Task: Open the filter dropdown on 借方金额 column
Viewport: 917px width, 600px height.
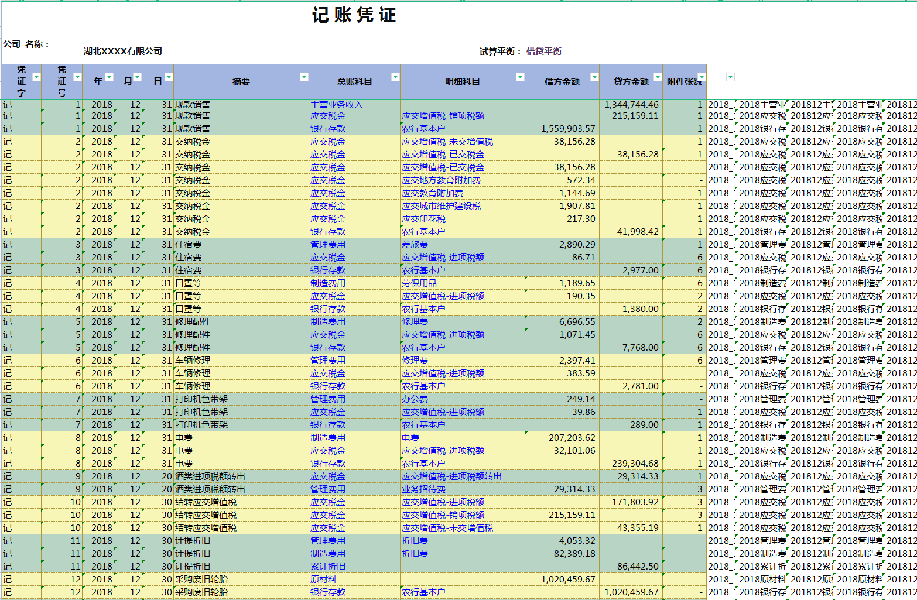Action: [x=595, y=77]
